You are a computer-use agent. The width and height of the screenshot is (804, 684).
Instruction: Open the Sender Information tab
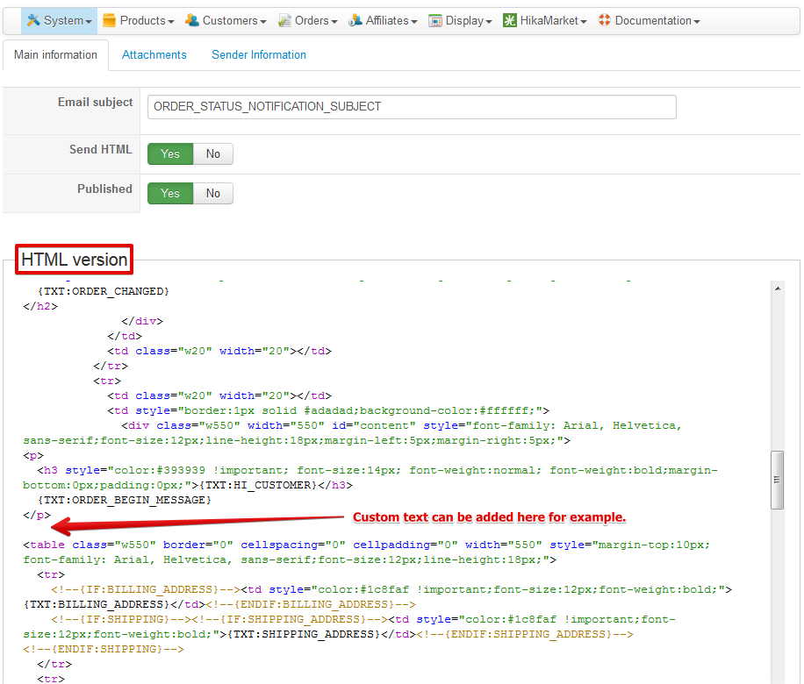259,54
